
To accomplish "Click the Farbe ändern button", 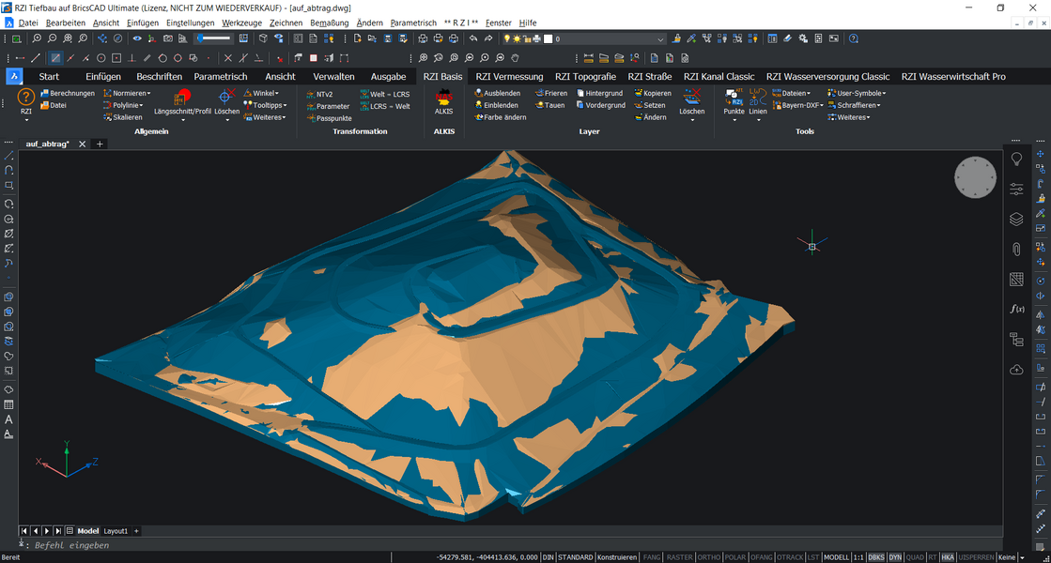I will [x=500, y=117].
